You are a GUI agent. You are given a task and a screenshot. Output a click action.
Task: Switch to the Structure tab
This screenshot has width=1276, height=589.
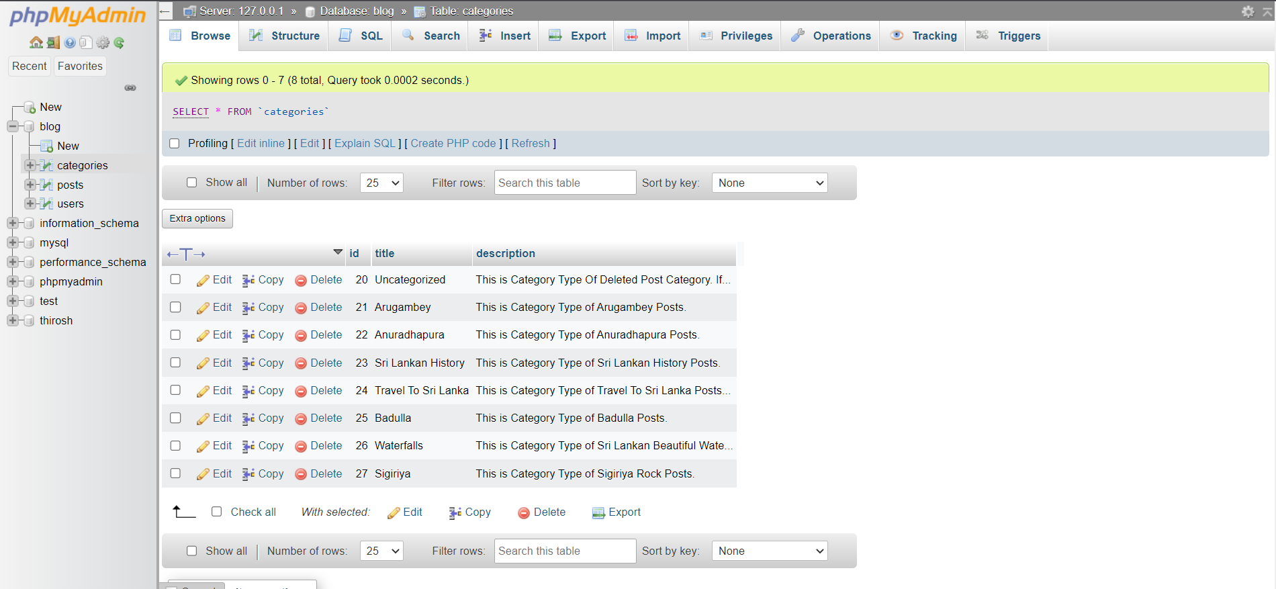[x=284, y=36]
